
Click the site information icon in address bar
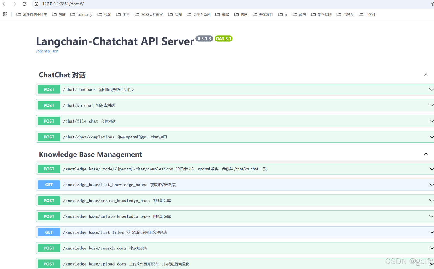coord(37,4)
